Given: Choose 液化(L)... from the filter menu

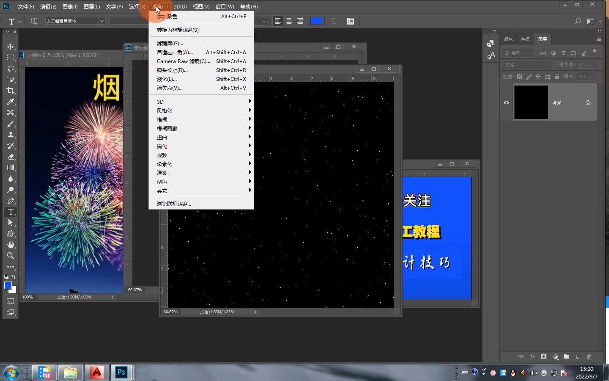Looking at the screenshot, I should click(x=167, y=79).
